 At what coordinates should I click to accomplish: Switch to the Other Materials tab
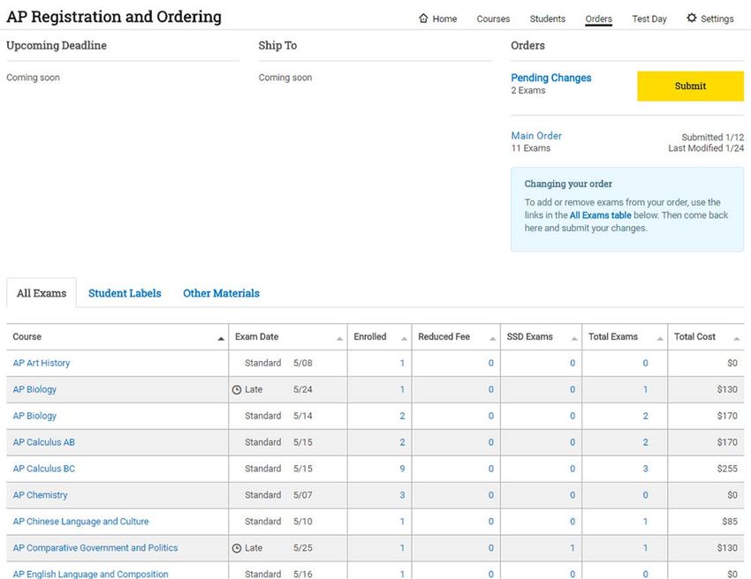coord(221,293)
